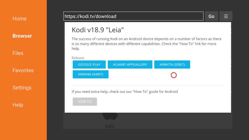Click the "How To" guide sentence text
The height and width of the screenshot is (140, 249).
click(125, 92)
